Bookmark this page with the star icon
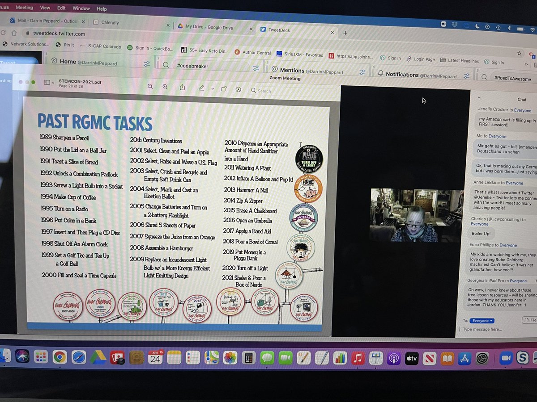This screenshot has height=402, width=537. point(519,53)
